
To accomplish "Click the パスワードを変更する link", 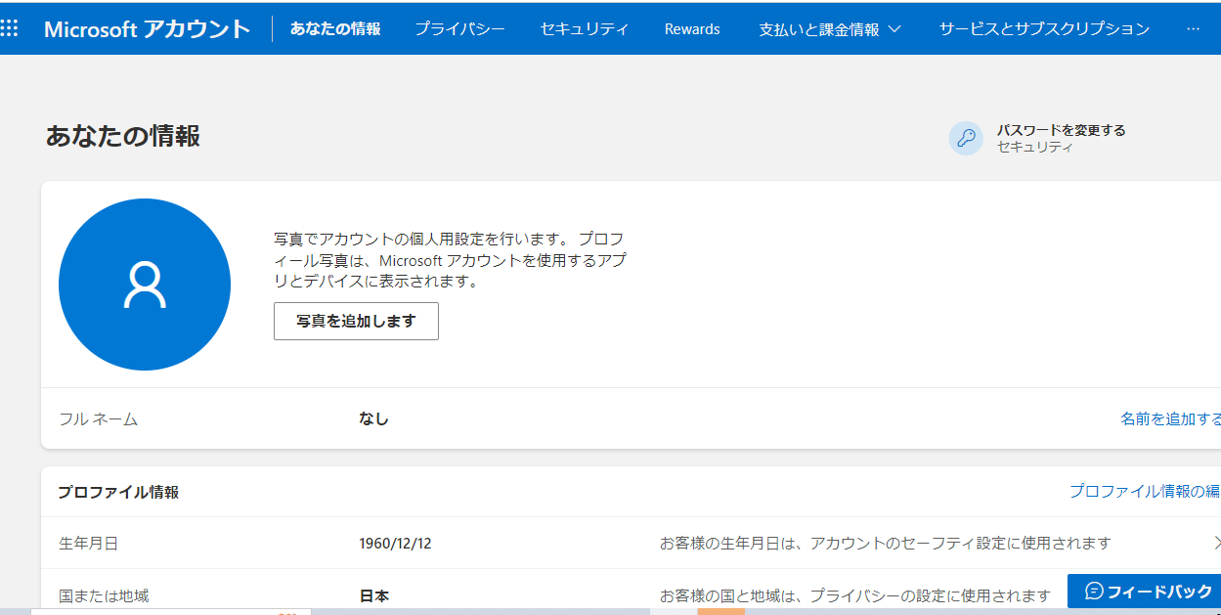I will (1061, 130).
